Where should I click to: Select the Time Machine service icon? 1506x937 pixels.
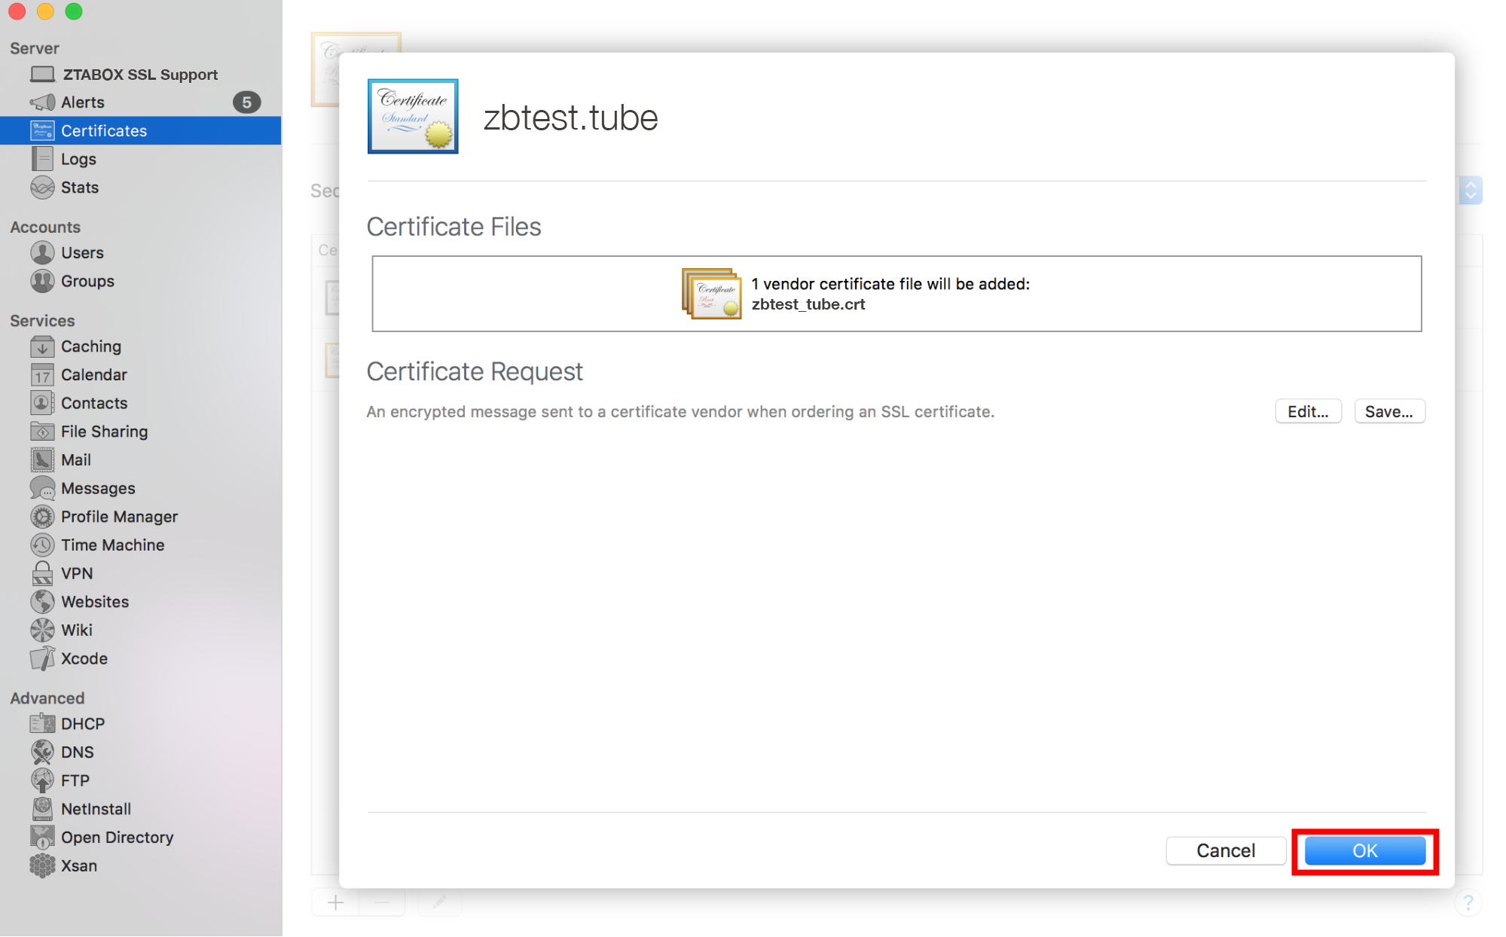pos(42,545)
